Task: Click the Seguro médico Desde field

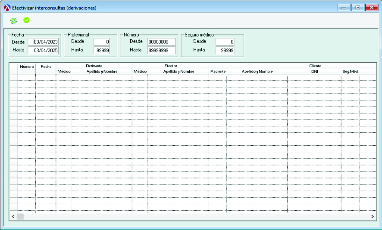Action: (x=225, y=42)
